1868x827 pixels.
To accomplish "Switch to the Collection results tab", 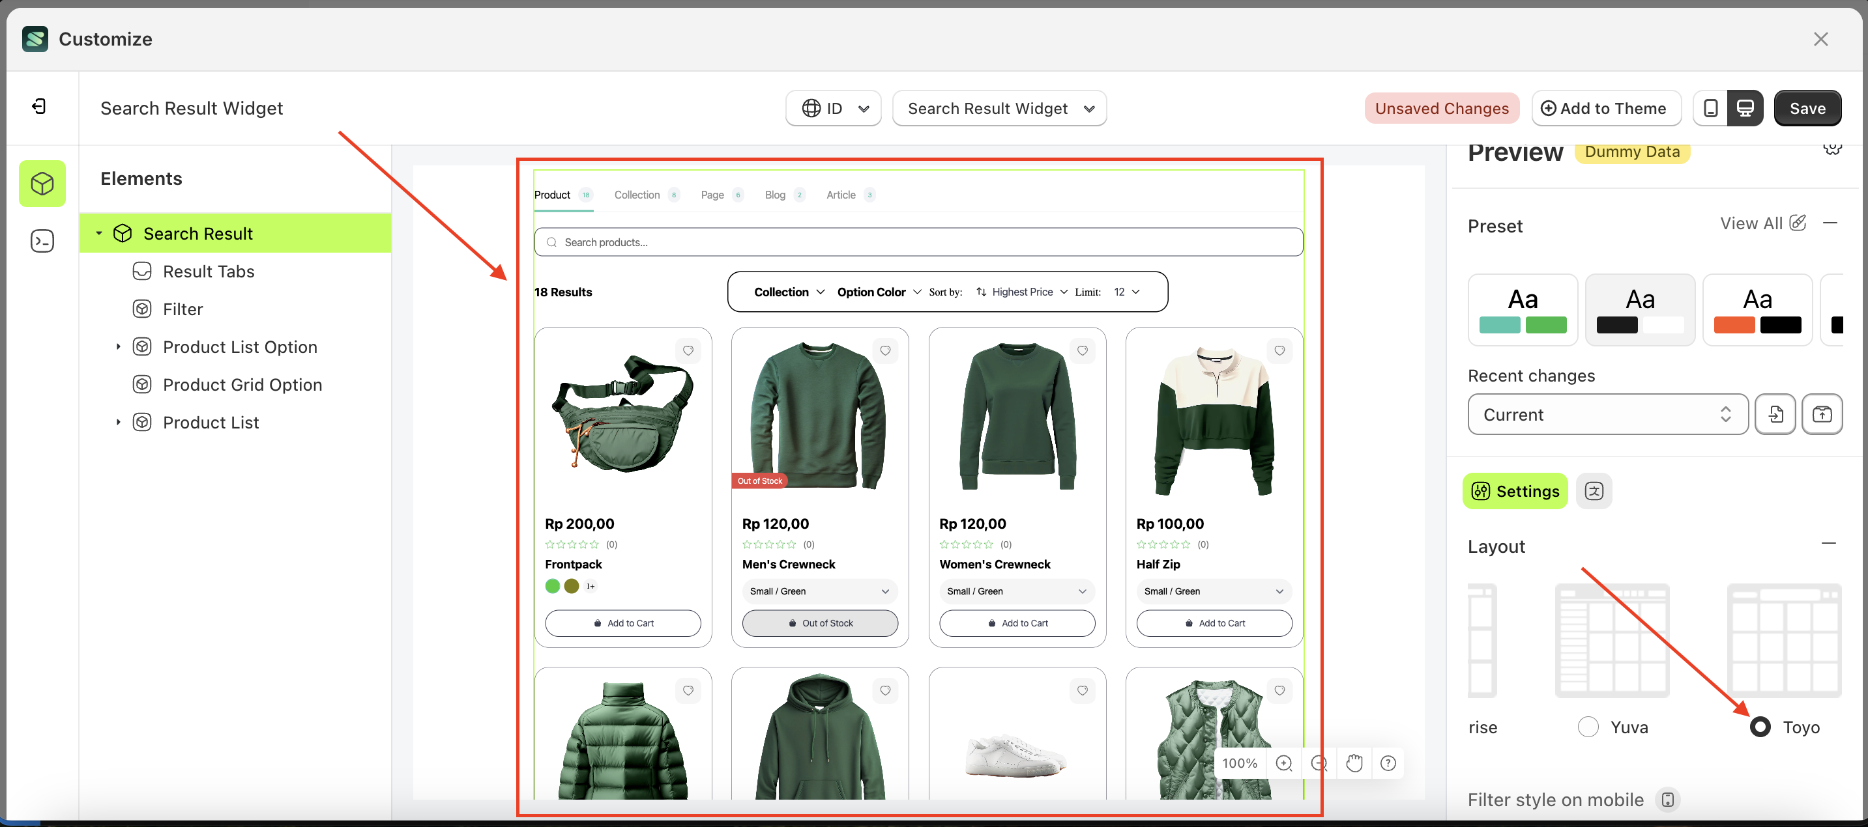I will tap(637, 195).
